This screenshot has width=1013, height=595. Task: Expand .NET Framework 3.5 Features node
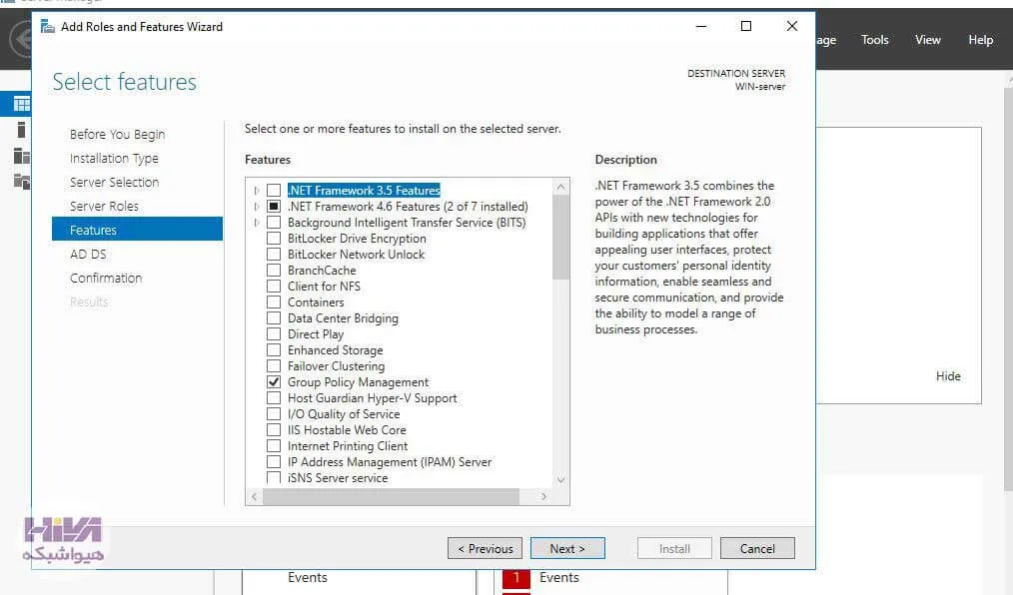[x=257, y=191]
